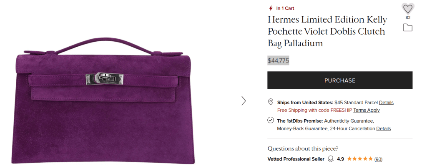Open shipping Details link

[x=386, y=103]
